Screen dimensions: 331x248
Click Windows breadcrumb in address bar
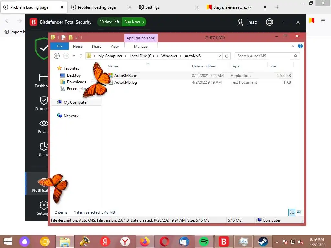[x=169, y=56]
